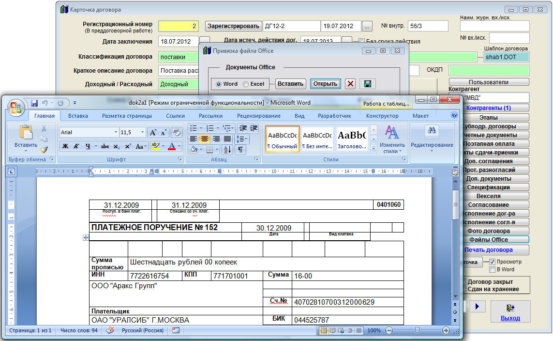Image resolution: width=553 pixels, height=341 pixels.
Task: Click the Word help question mark icon
Action: [454, 115]
